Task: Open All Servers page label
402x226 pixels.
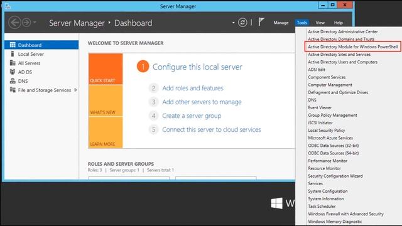Action: (x=29, y=63)
